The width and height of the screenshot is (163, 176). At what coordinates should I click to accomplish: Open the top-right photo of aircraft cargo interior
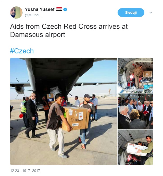(x=135, y=75)
